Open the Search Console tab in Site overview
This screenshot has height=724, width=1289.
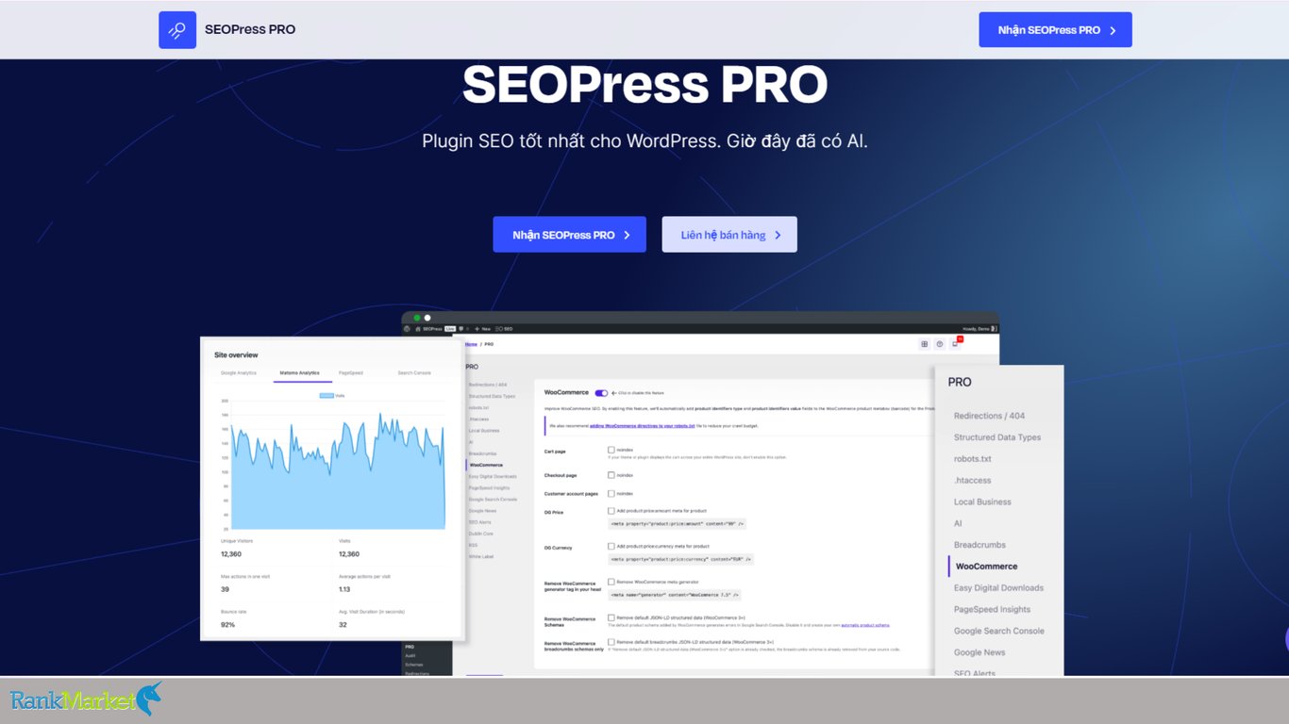click(414, 373)
